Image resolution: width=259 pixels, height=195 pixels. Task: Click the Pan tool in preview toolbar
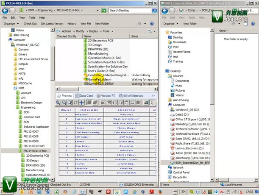[81, 103]
